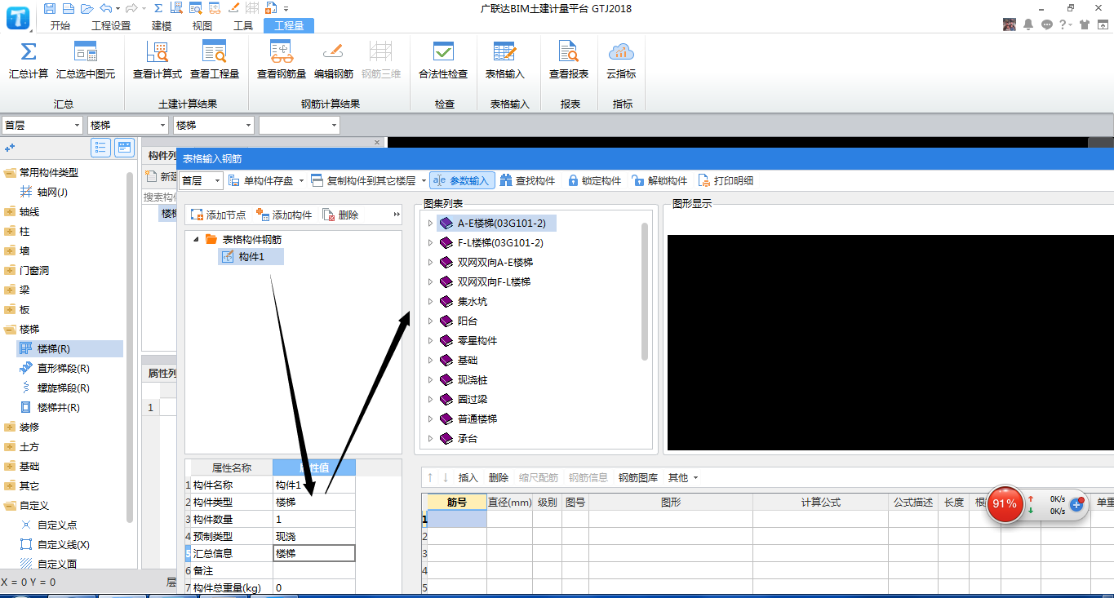Click 预制类型 value 现浇
1114x598 pixels.
[x=314, y=536]
